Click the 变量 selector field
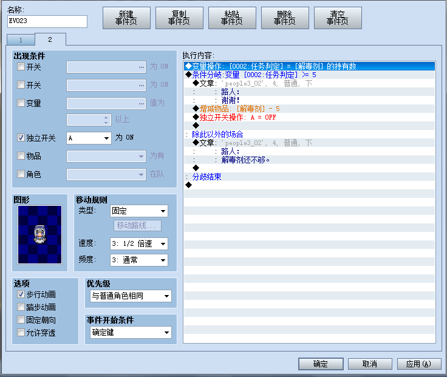 pos(106,103)
